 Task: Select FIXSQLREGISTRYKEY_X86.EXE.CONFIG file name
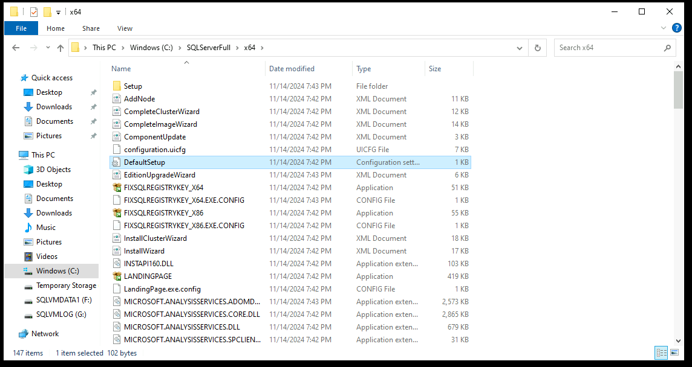184,226
